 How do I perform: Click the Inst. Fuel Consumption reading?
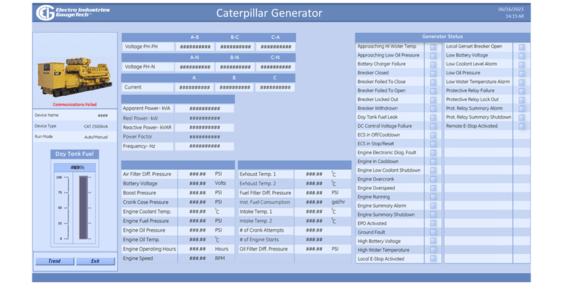314,202
